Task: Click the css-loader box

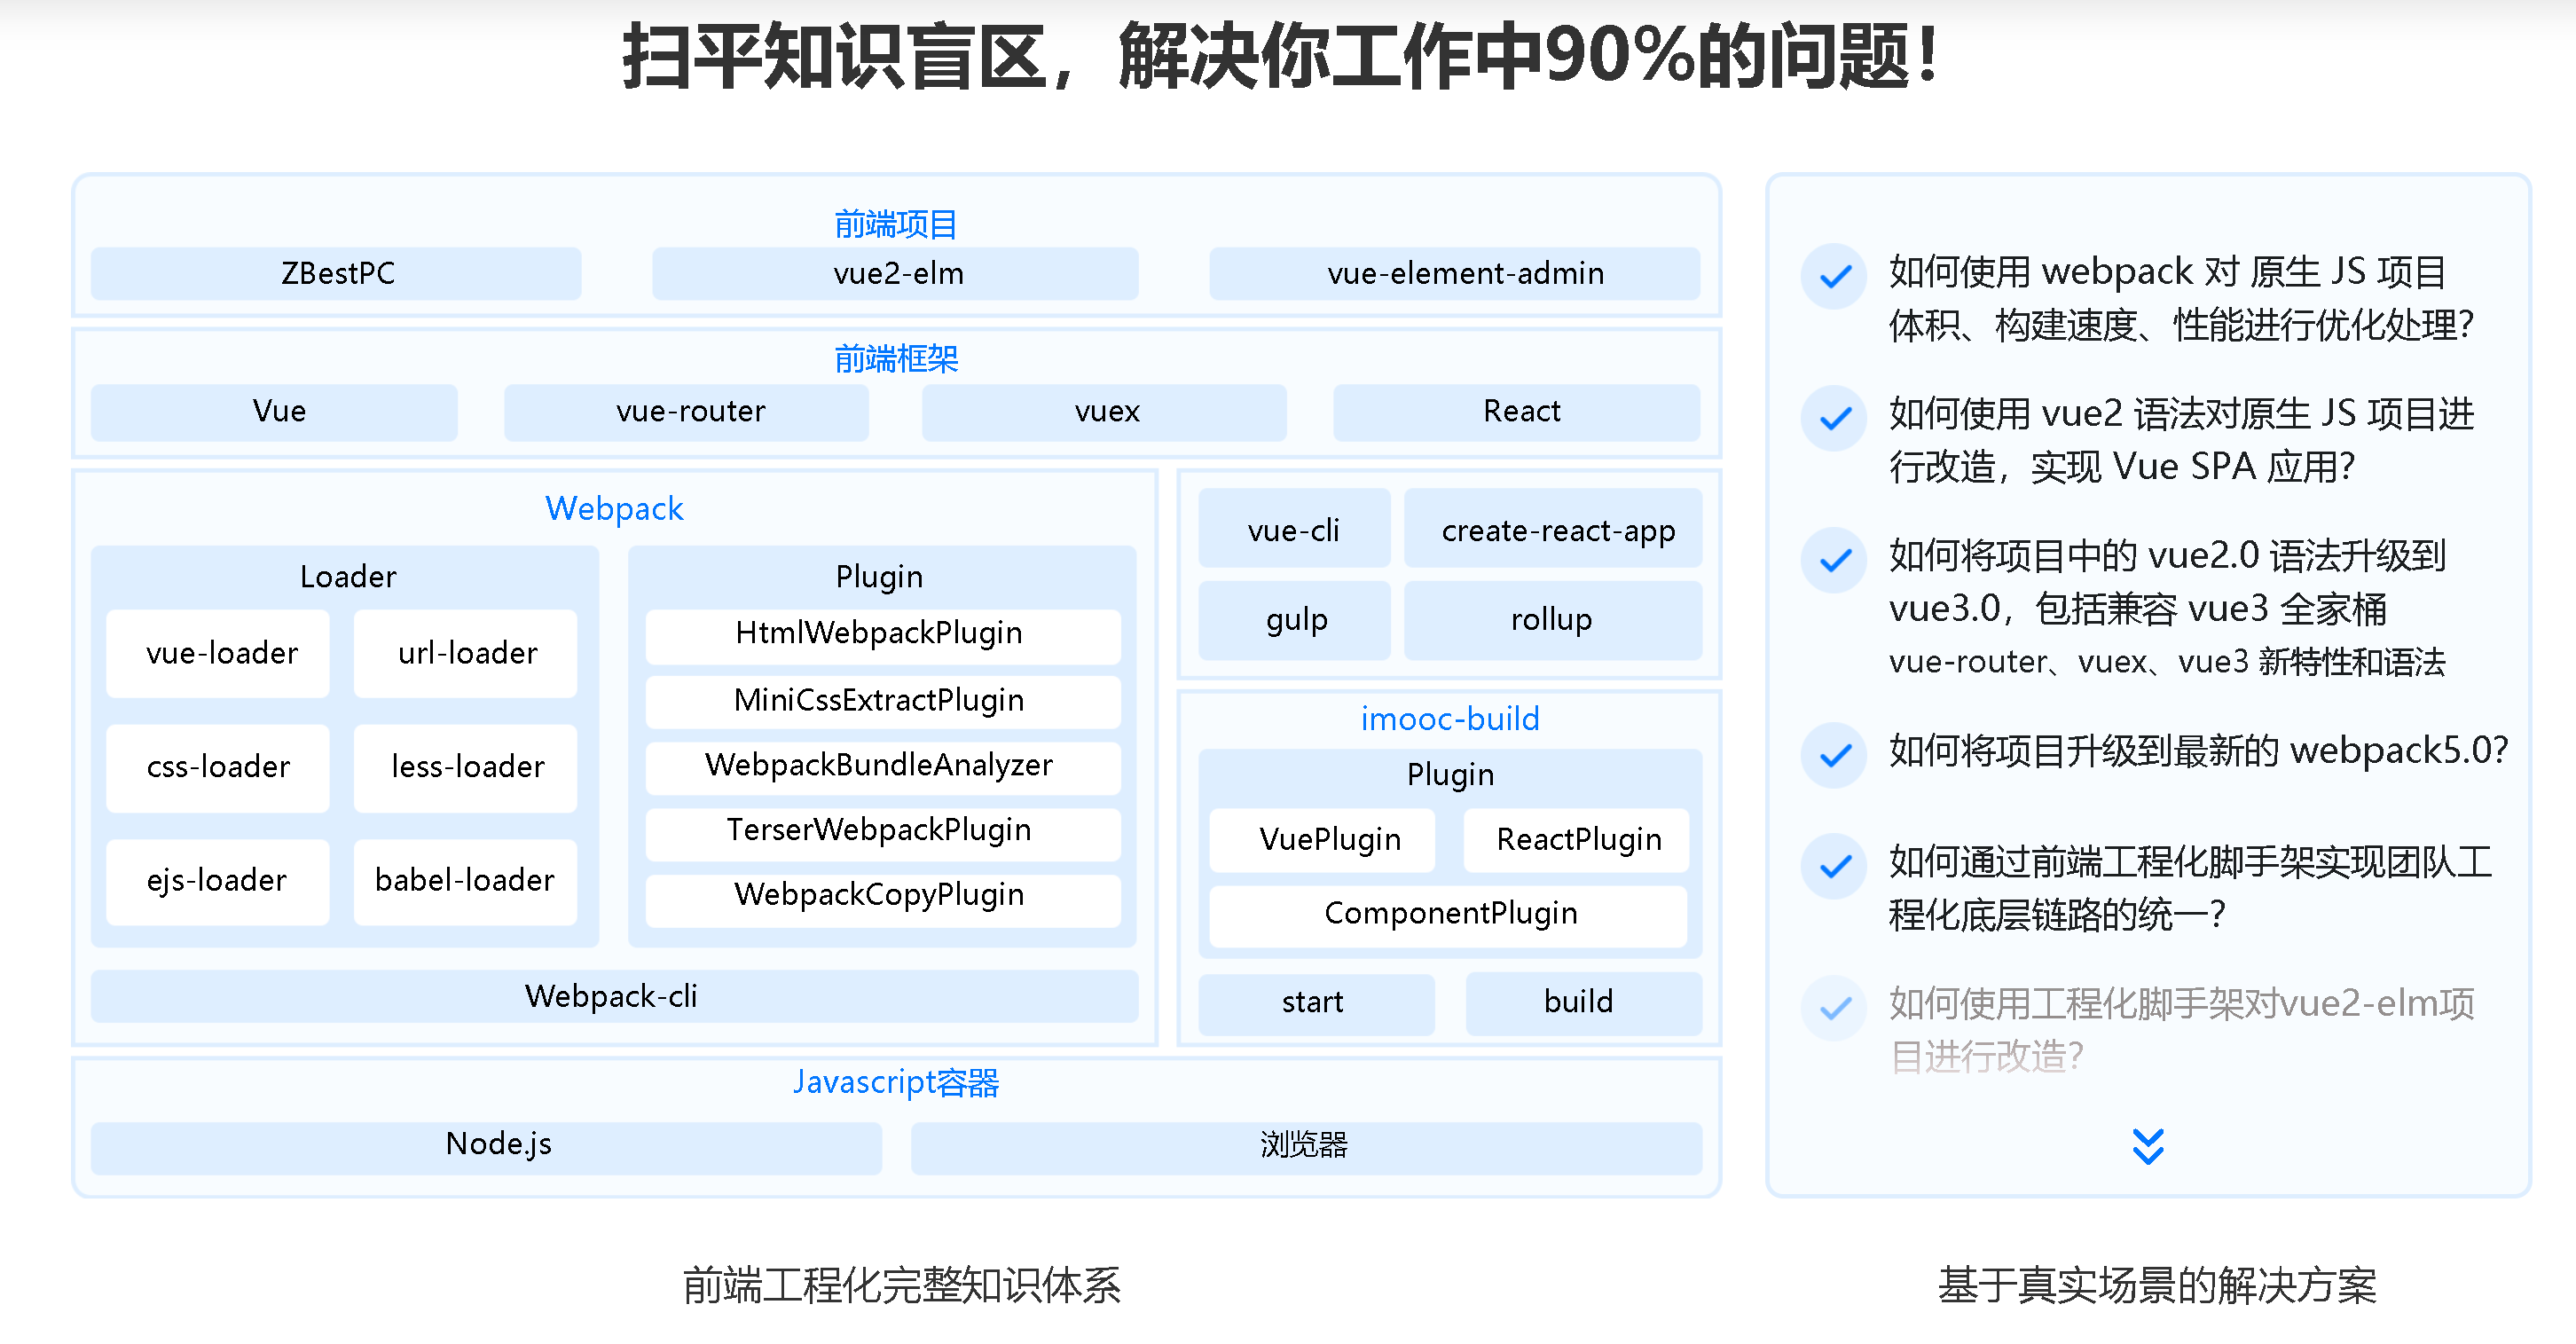Action: point(218,768)
